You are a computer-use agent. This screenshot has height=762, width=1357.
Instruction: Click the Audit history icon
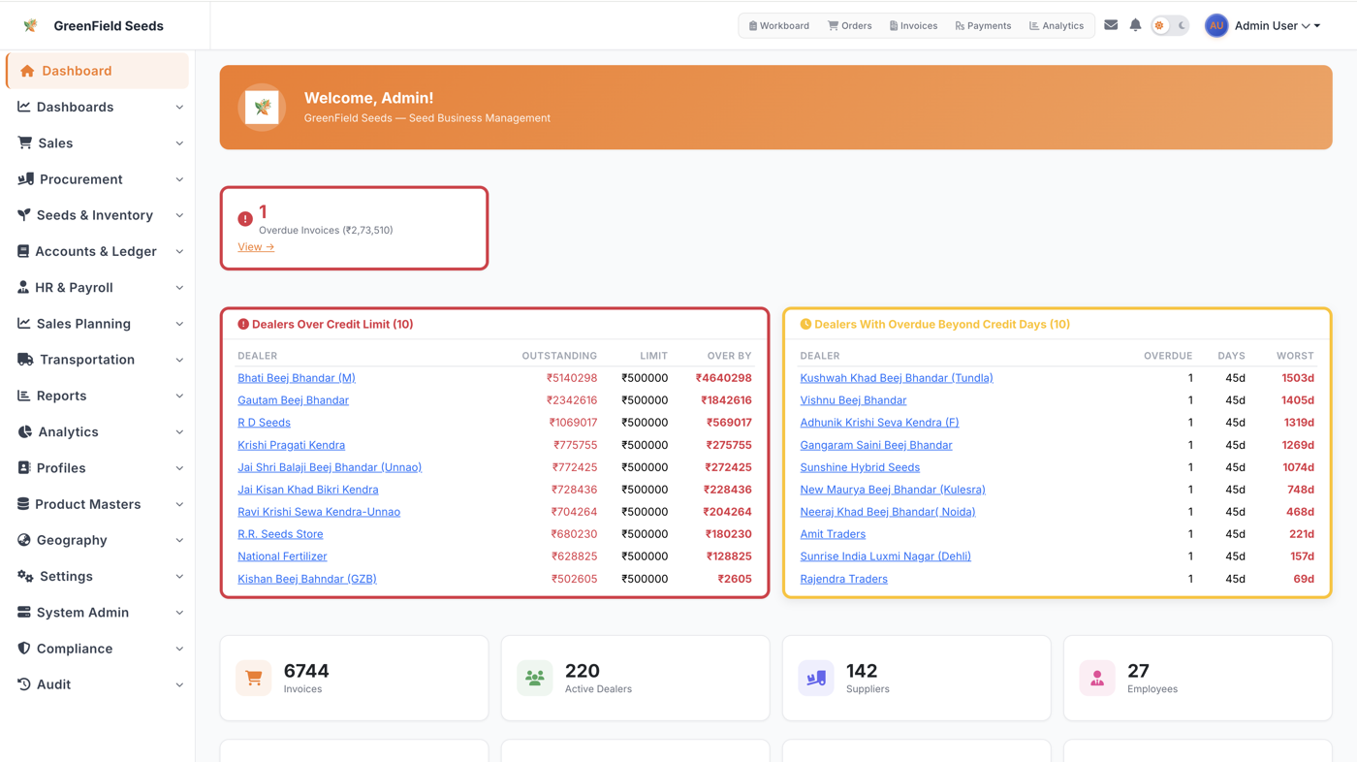pos(24,683)
